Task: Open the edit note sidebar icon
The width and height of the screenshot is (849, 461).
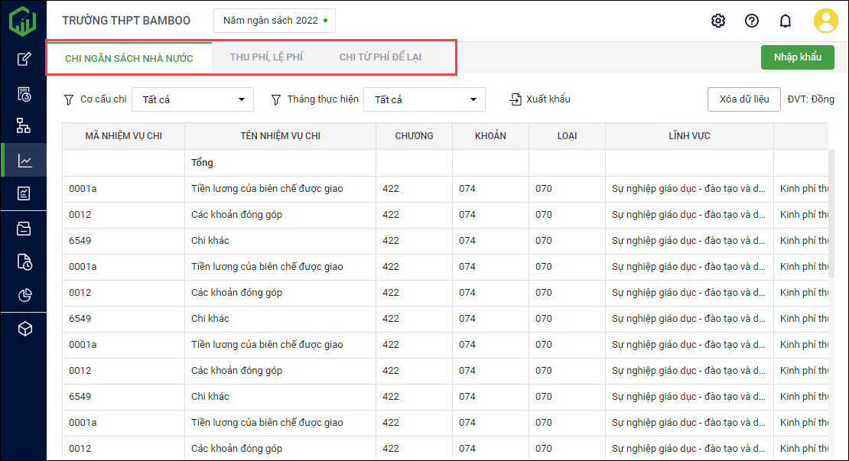Action: pos(24,59)
